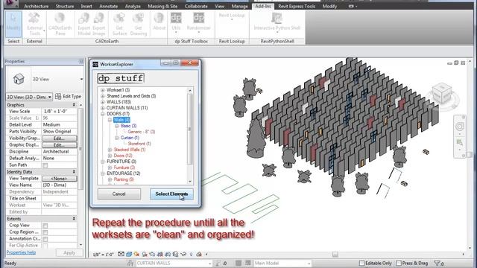Expand the Shared Levels and Grids node
This screenshot has width=477, height=268.
(103, 96)
